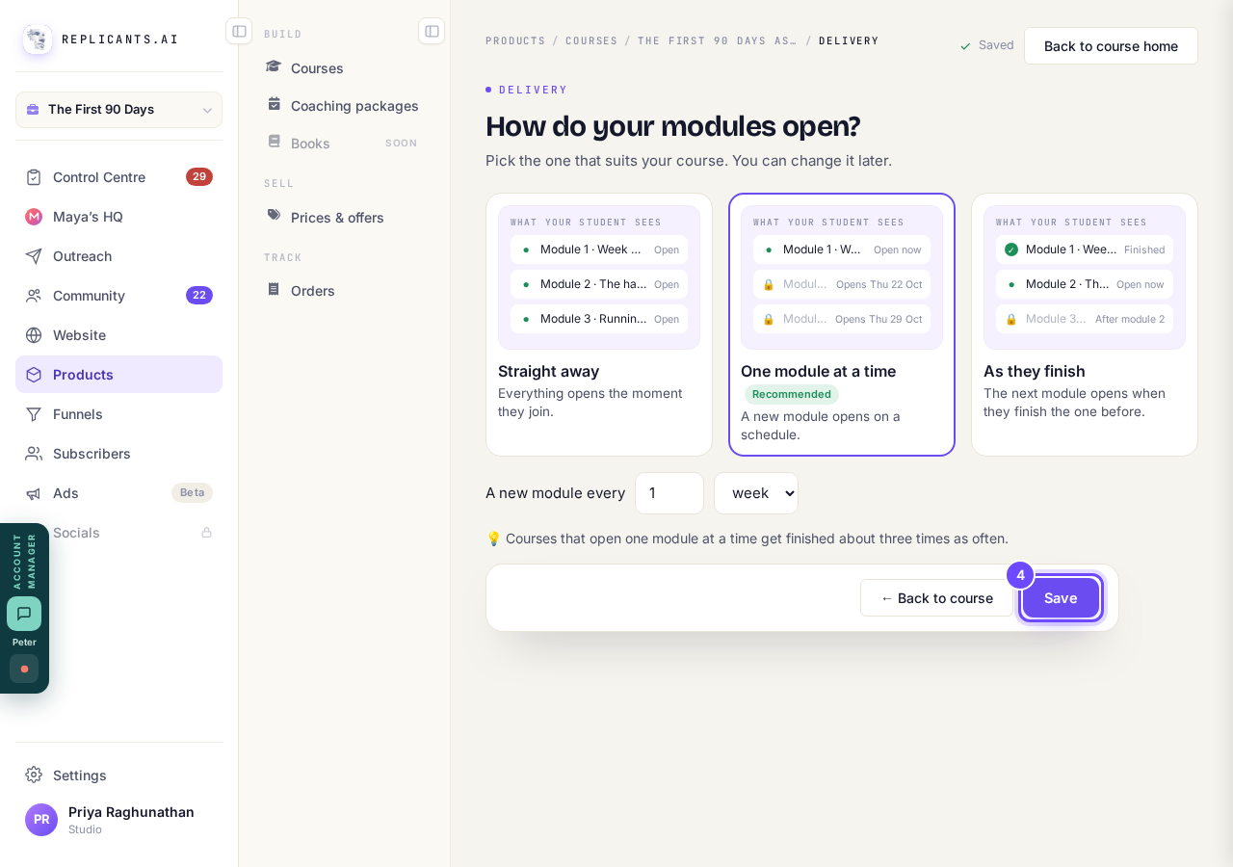Open Control Centre in sidebar

click(x=118, y=177)
